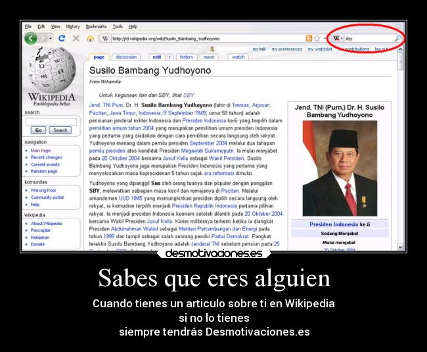Open 'my talk' link
Image resolution: width=427 pixels, height=352 pixels.
coord(259,49)
